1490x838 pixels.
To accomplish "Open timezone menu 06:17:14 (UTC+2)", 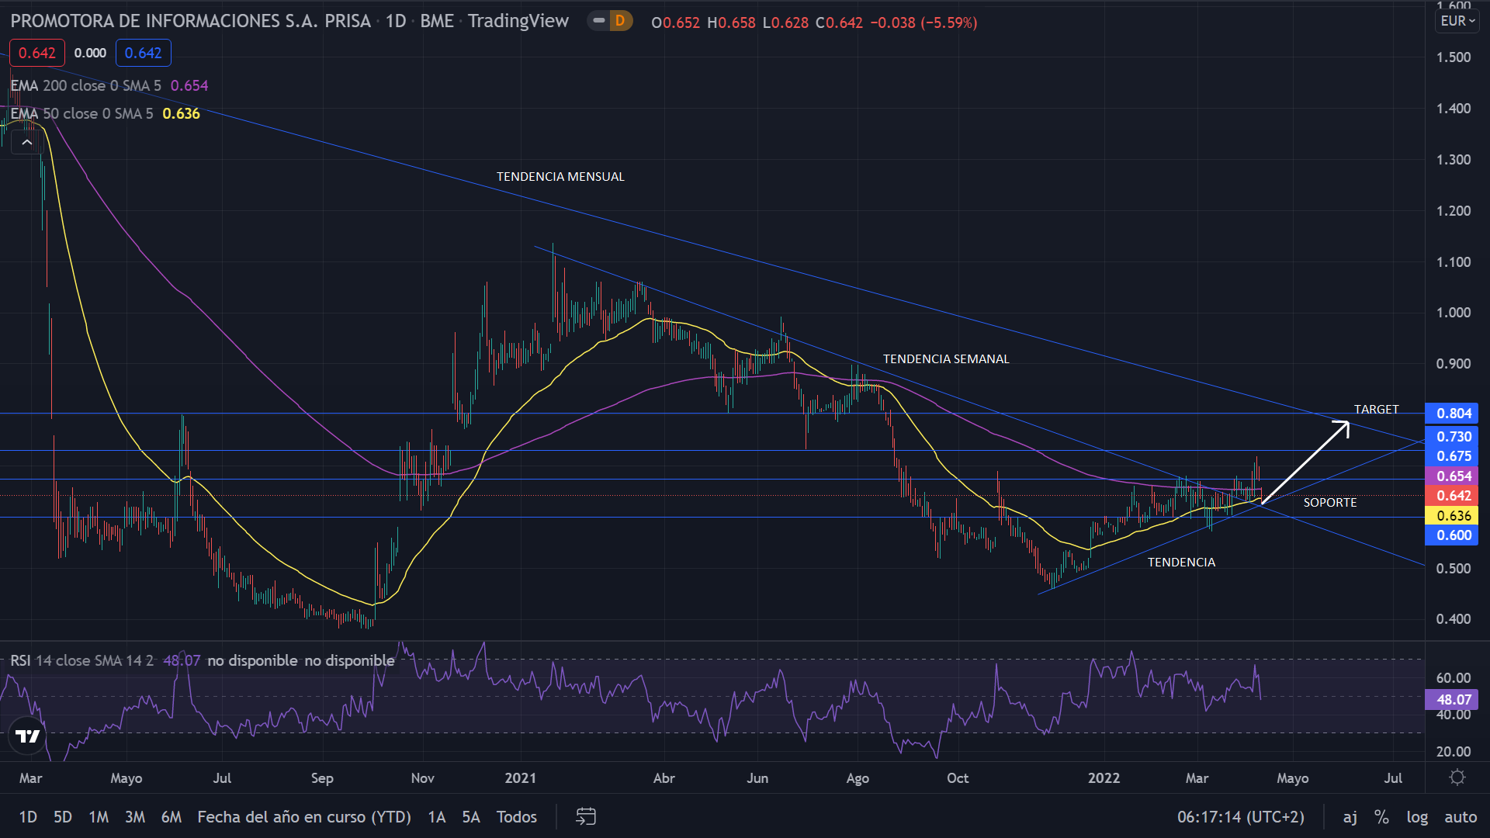I will [x=1240, y=816].
